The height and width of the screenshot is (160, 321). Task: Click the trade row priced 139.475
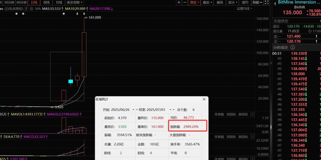(297, 84)
